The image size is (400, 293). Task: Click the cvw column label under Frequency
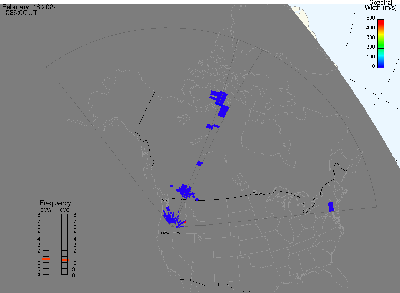46,209
